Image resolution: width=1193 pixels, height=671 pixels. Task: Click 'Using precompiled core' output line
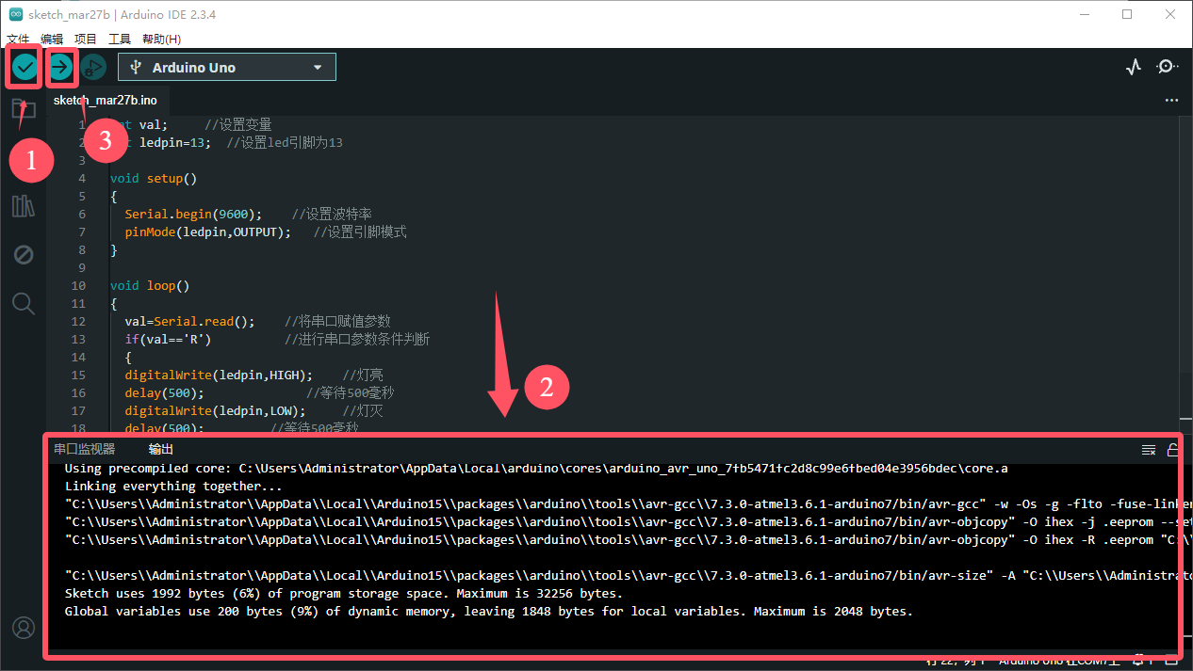coord(536,468)
